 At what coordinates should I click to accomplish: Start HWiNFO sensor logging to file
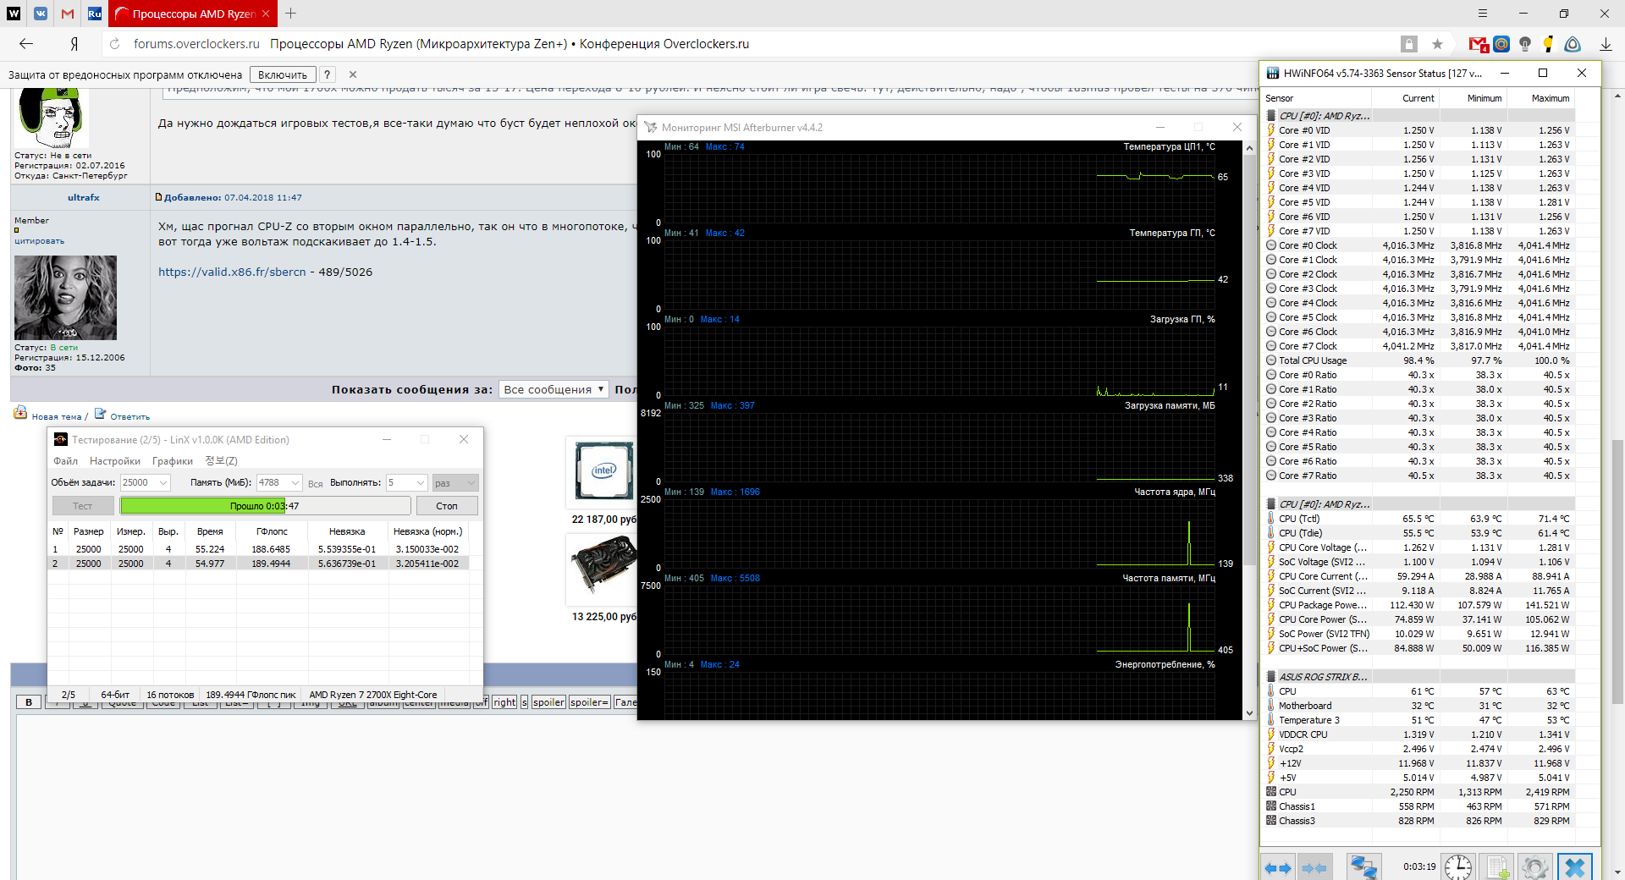[1496, 867]
